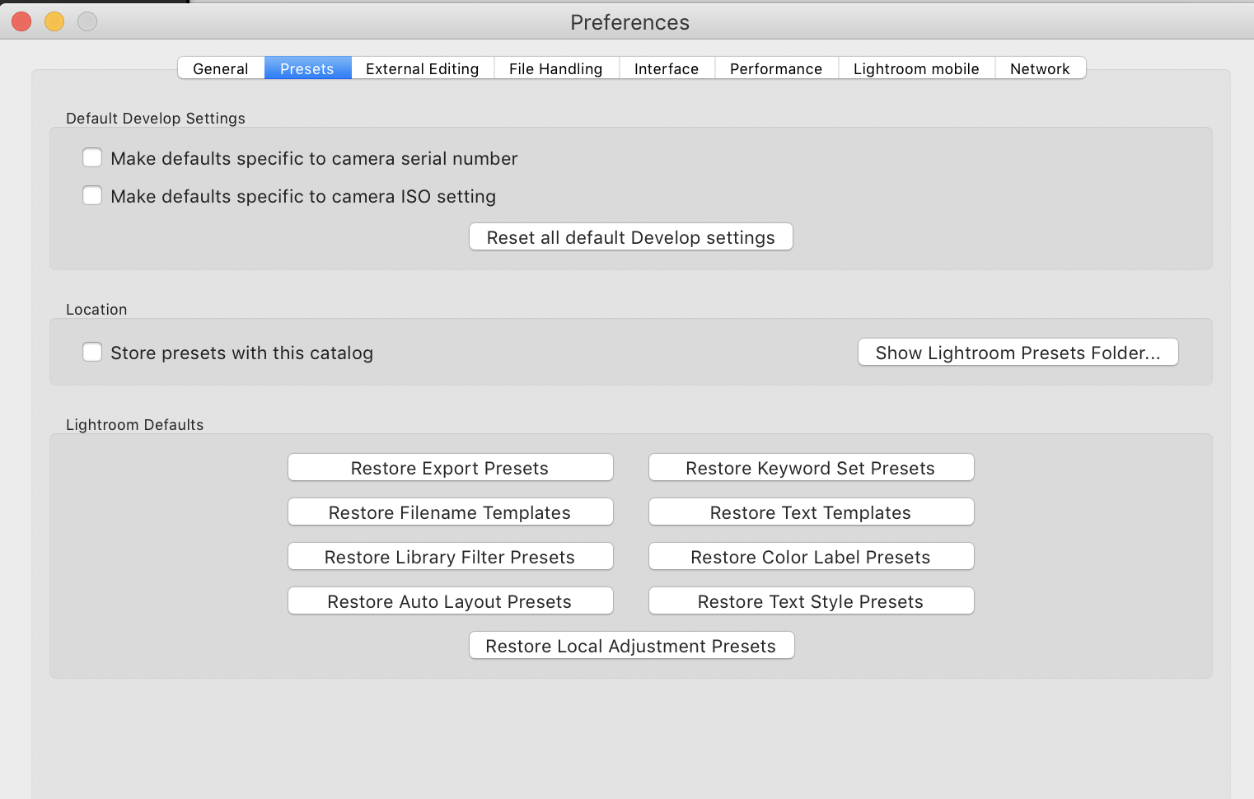1254x799 pixels.
Task: Click Restore Keyword Set Presets
Action: click(x=812, y=468)
